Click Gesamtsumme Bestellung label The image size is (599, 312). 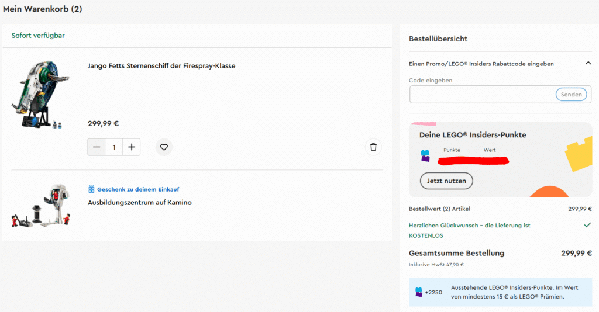pyautogui.click(x=456, y=253)
